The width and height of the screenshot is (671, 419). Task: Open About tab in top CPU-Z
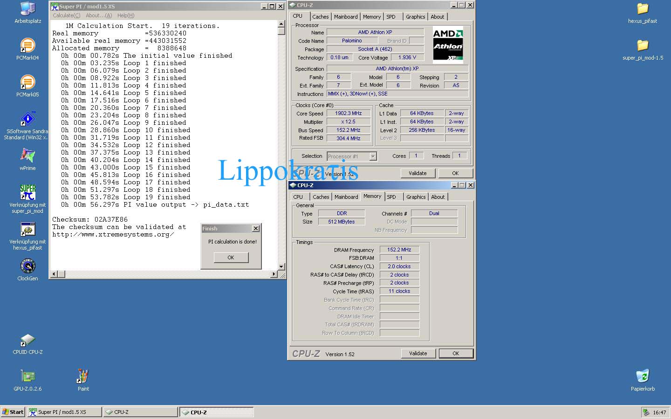click(438, 17)
